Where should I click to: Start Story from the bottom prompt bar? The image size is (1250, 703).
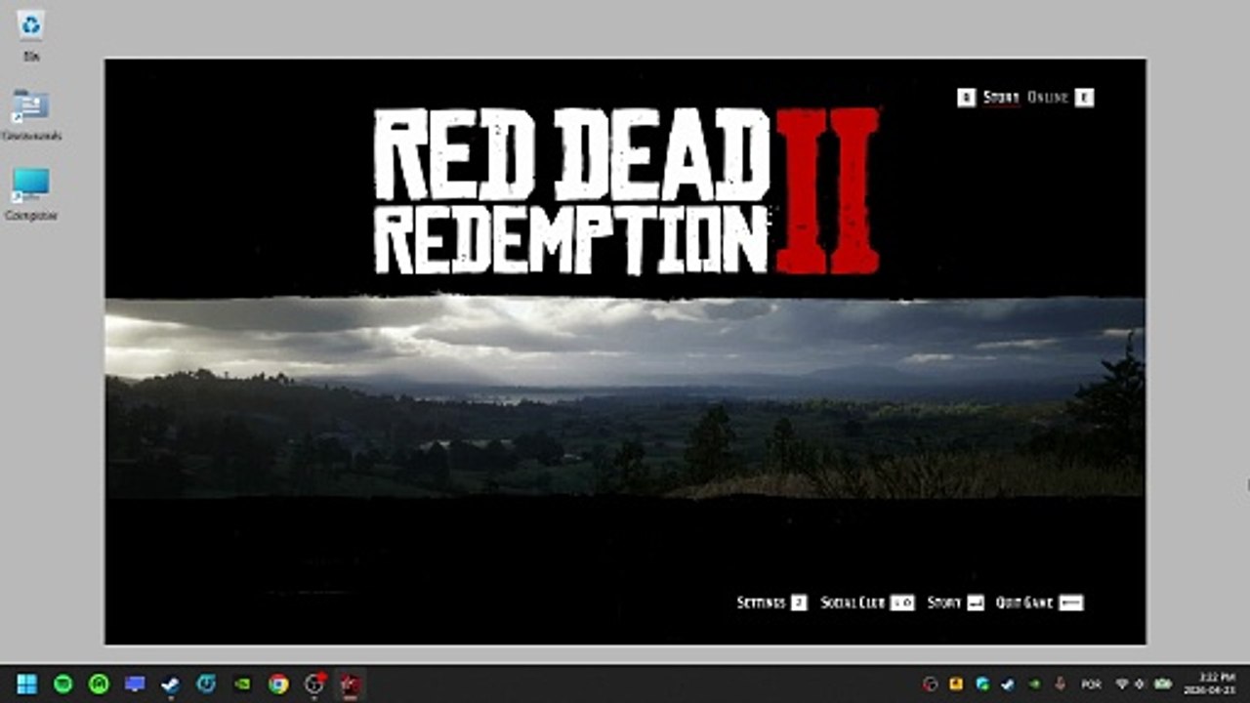coord(944,603)
